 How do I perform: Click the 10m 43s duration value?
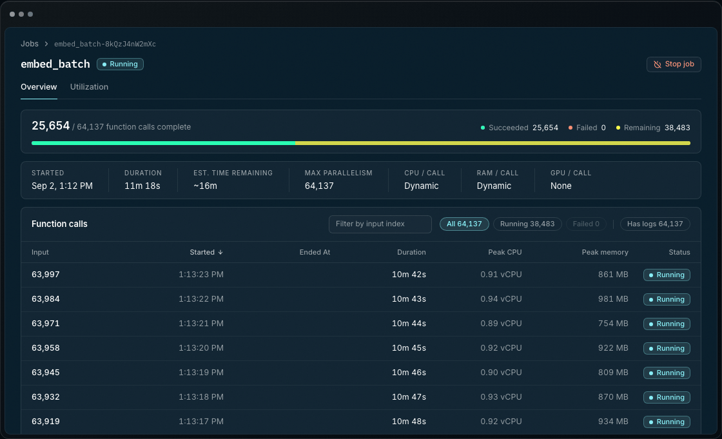click(x=409, y=299)
